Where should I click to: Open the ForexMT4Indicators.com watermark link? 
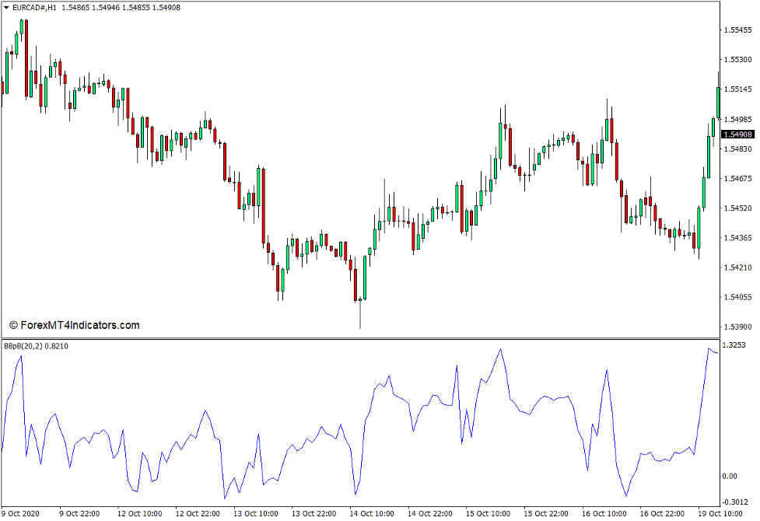click(75, 325)
